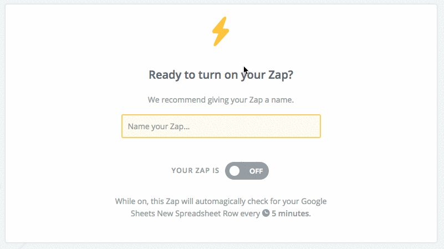Click 'We recommend giving your Zap a name.' text
The width and height of the screenshot is (444, 249).
(221, 100)
